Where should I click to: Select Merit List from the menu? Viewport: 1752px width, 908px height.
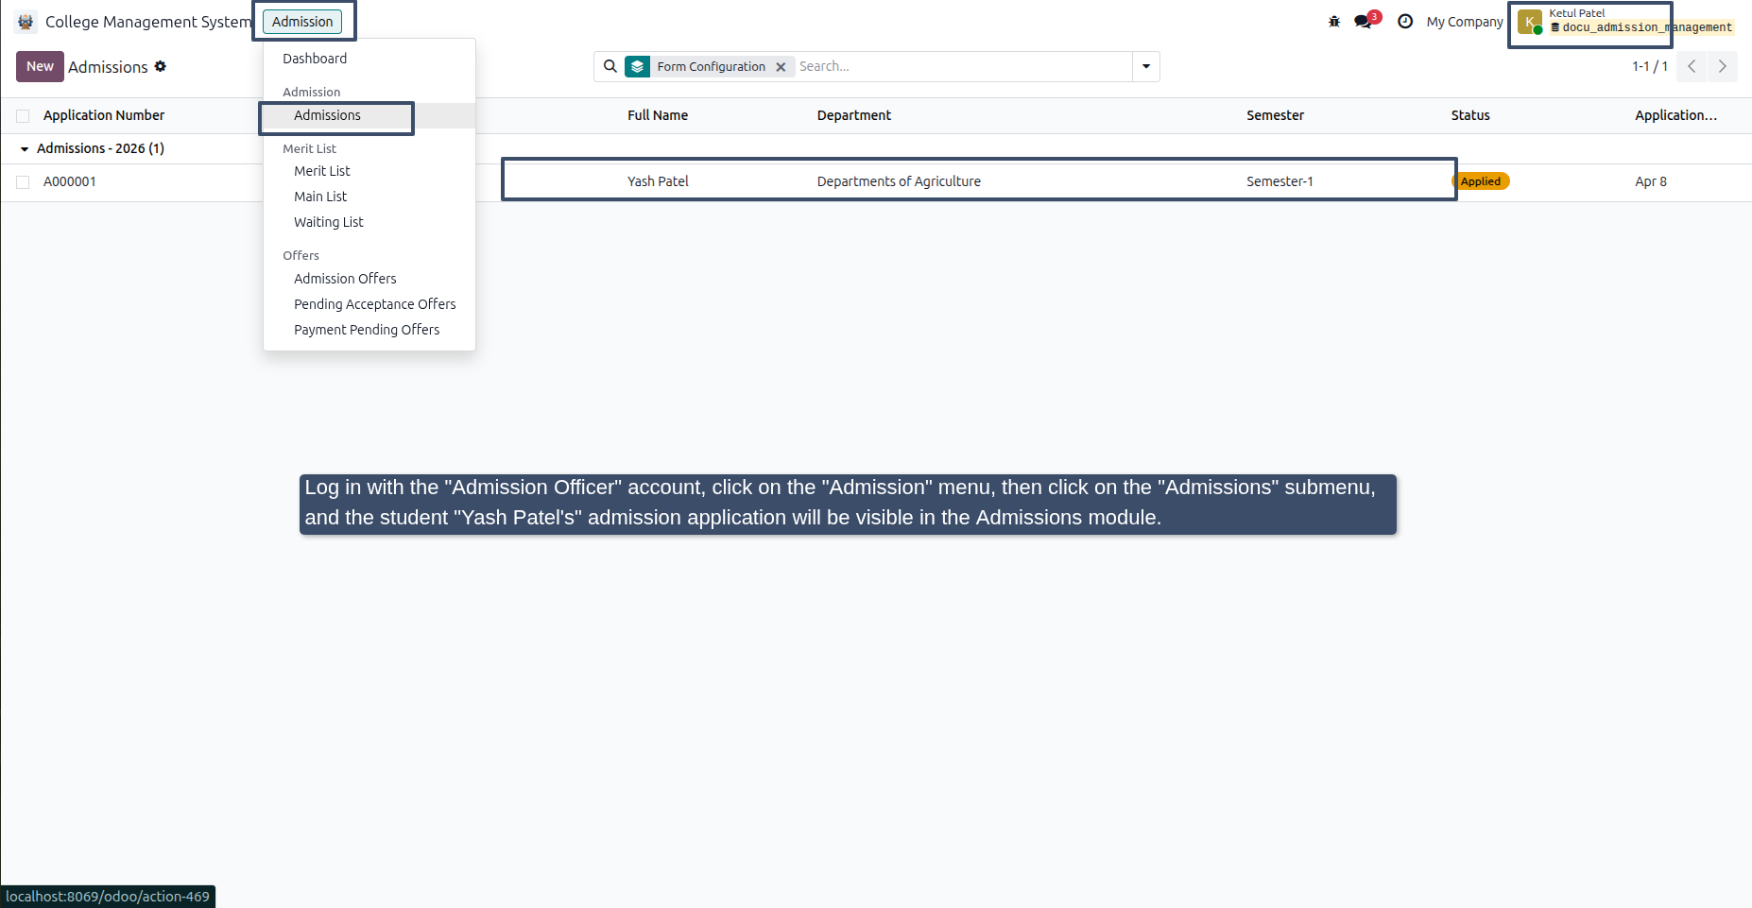[x=322, y=171]
